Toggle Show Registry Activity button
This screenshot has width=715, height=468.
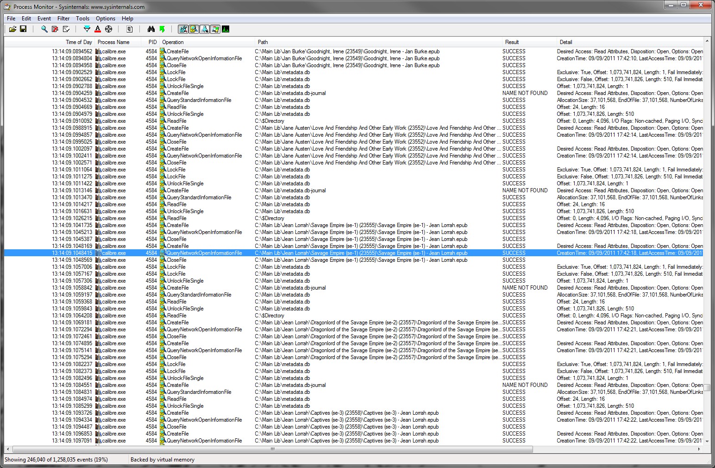point(183,29)
